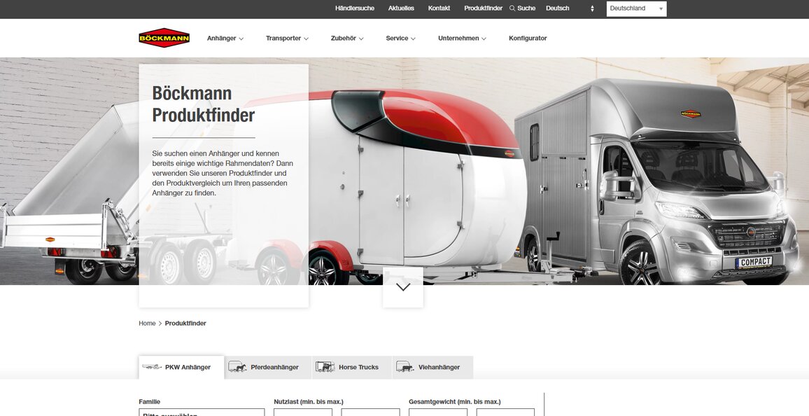Open the Zubehör menu
Viewport: 809px width, 416px height.
(348, 38)
